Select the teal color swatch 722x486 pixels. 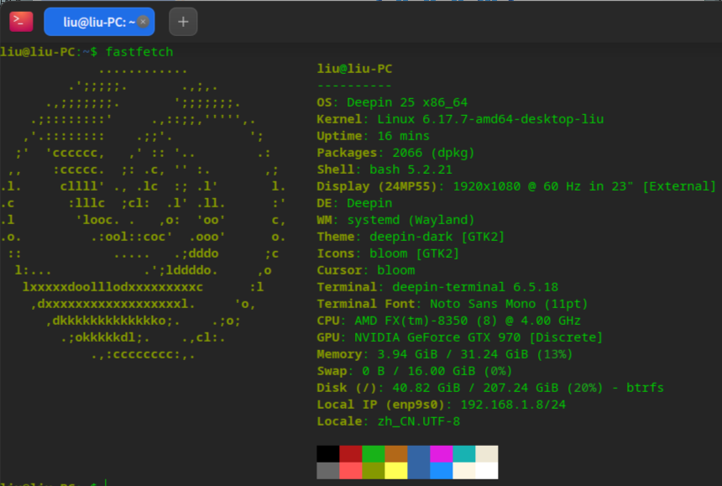pos(464,454)
